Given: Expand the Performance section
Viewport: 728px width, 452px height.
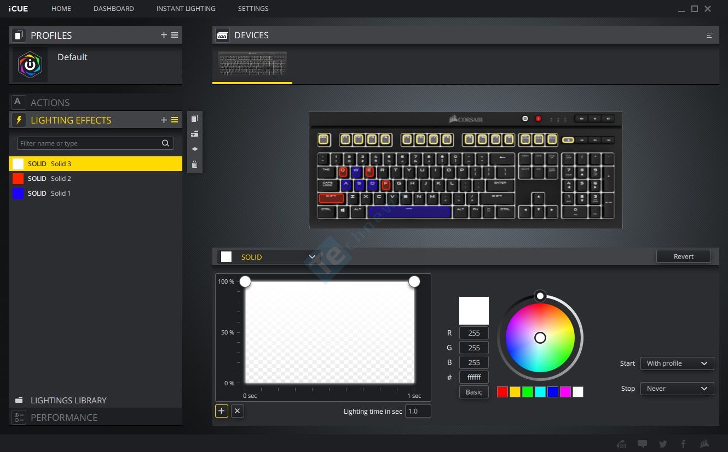Looking at the screenshot, I should tap(95, 417).
